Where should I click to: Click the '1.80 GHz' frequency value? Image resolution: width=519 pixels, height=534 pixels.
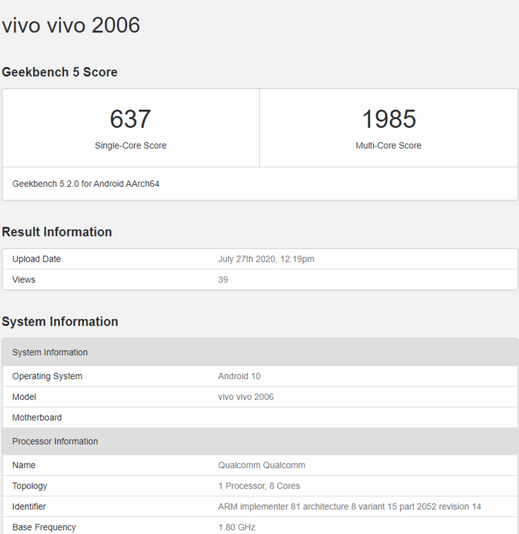coord(237,527)
